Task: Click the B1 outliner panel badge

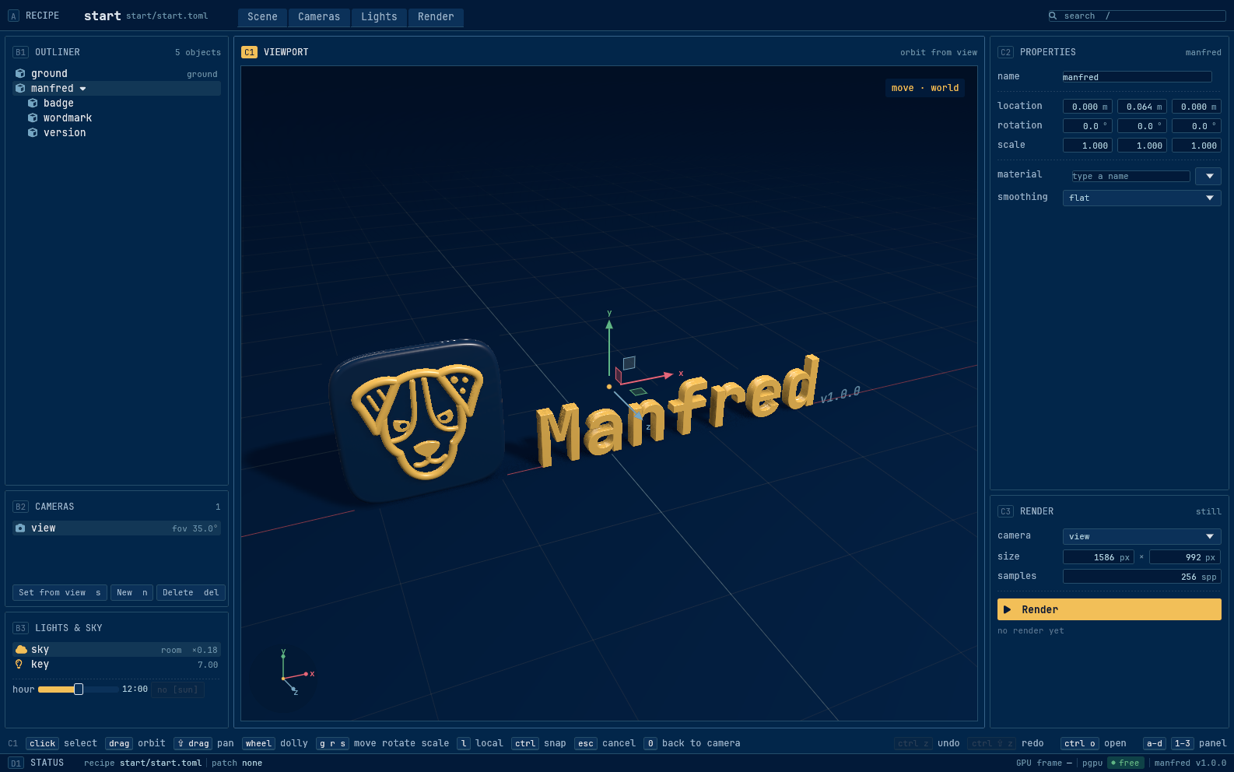Action: point(20,52)
